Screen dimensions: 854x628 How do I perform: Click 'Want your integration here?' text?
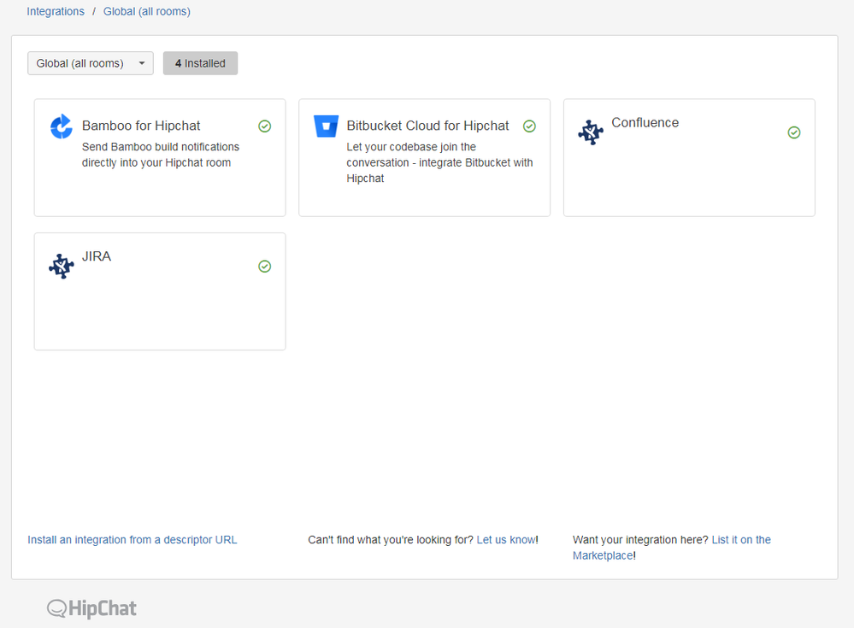640,540
